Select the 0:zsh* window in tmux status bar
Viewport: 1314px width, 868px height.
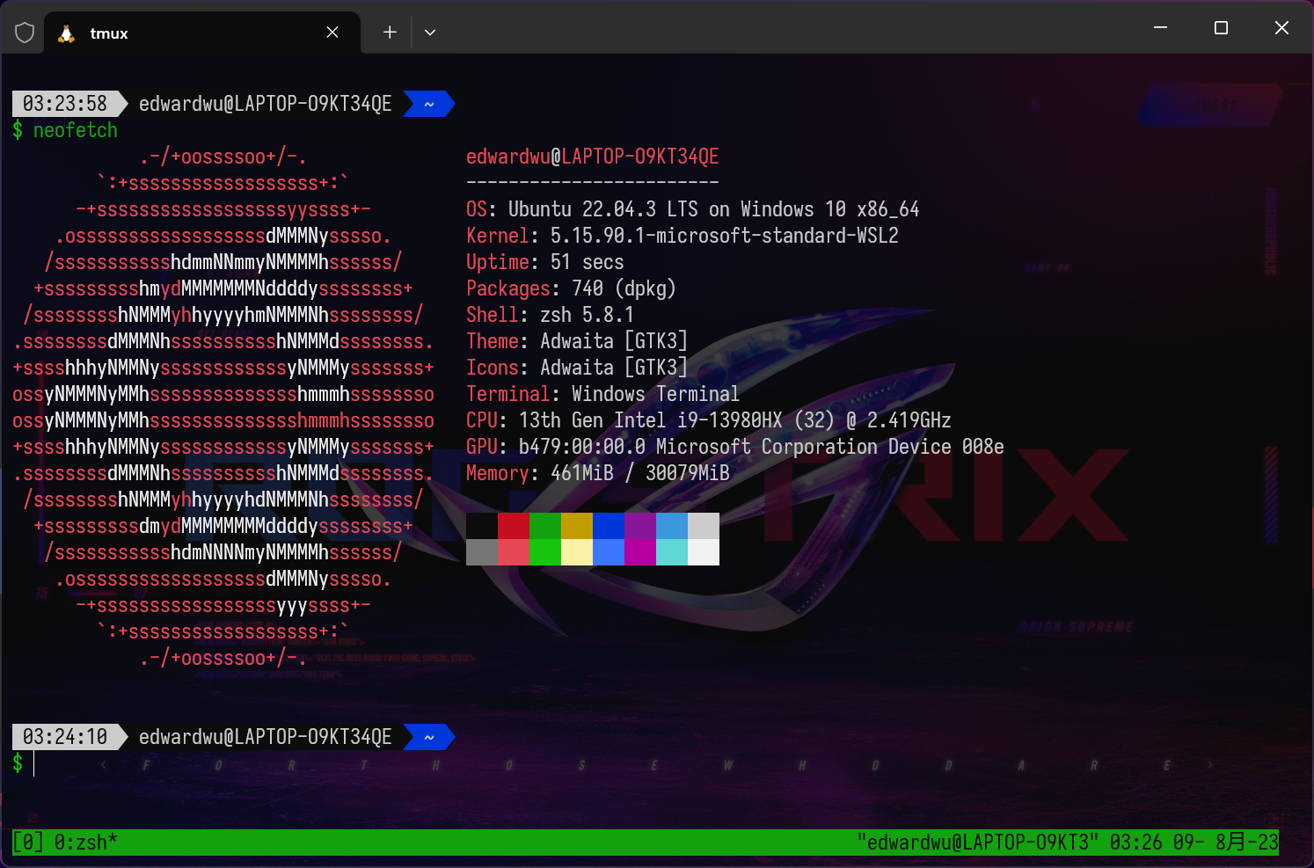86,842
